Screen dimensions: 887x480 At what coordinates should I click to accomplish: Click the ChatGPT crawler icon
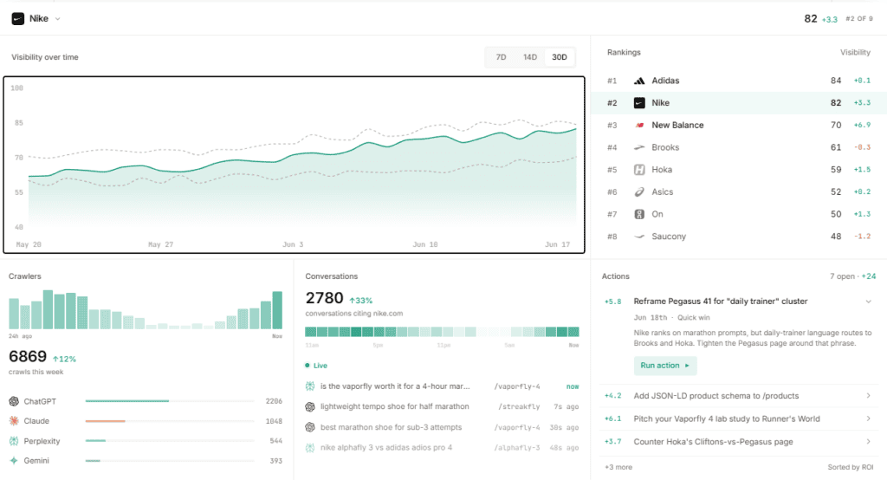click(x=14, y=401)
